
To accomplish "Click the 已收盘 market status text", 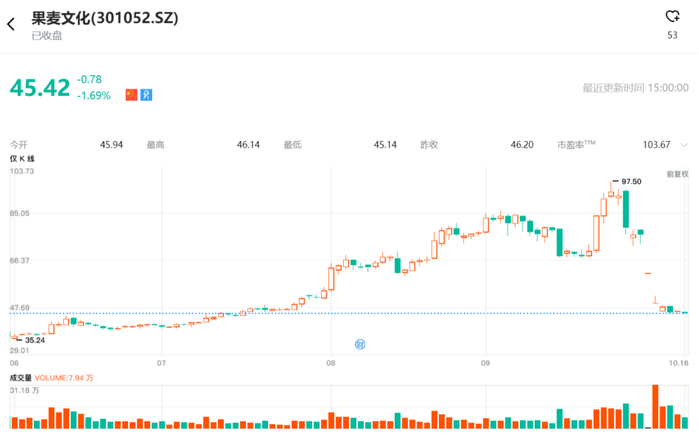I will [47, 36].
